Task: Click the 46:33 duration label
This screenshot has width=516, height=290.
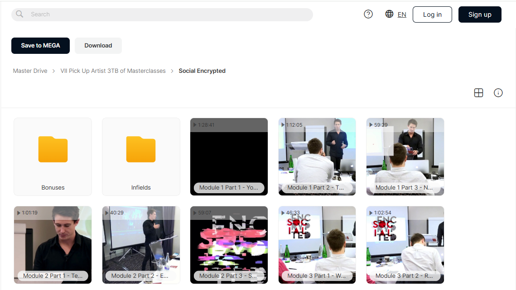Action: point(293,213)
